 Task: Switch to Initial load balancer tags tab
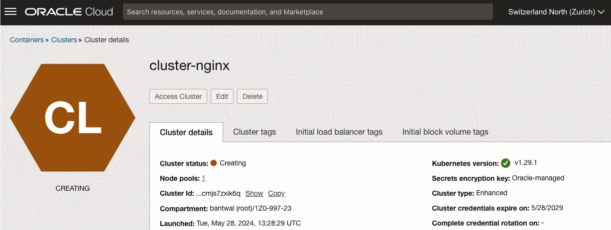[339, 132]
